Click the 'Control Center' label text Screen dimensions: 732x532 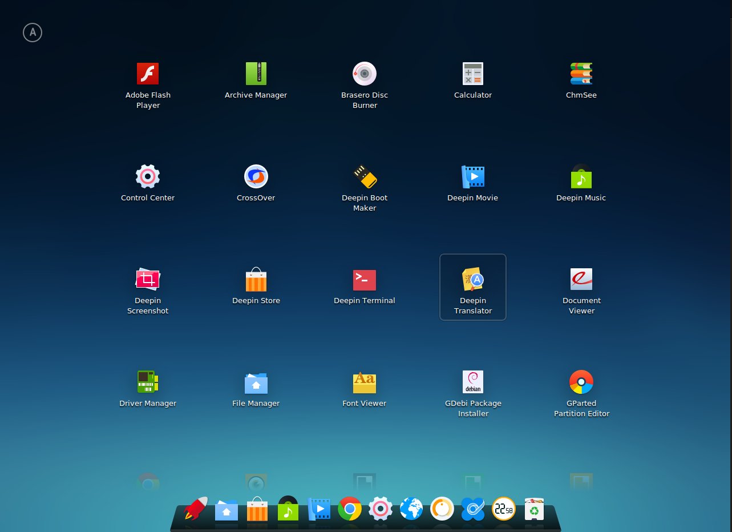[x=148, y=198]
